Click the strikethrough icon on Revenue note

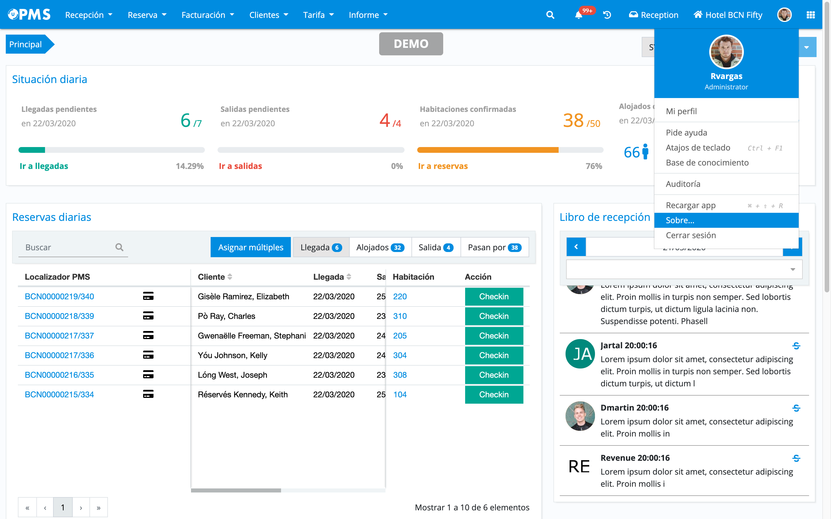tap(796, 458)
